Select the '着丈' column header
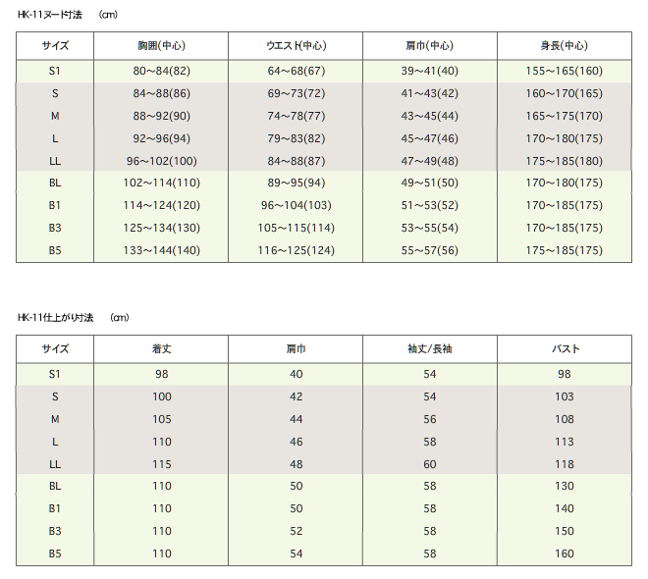This screenshot has width=648, height=579. [x=162, y=349]
